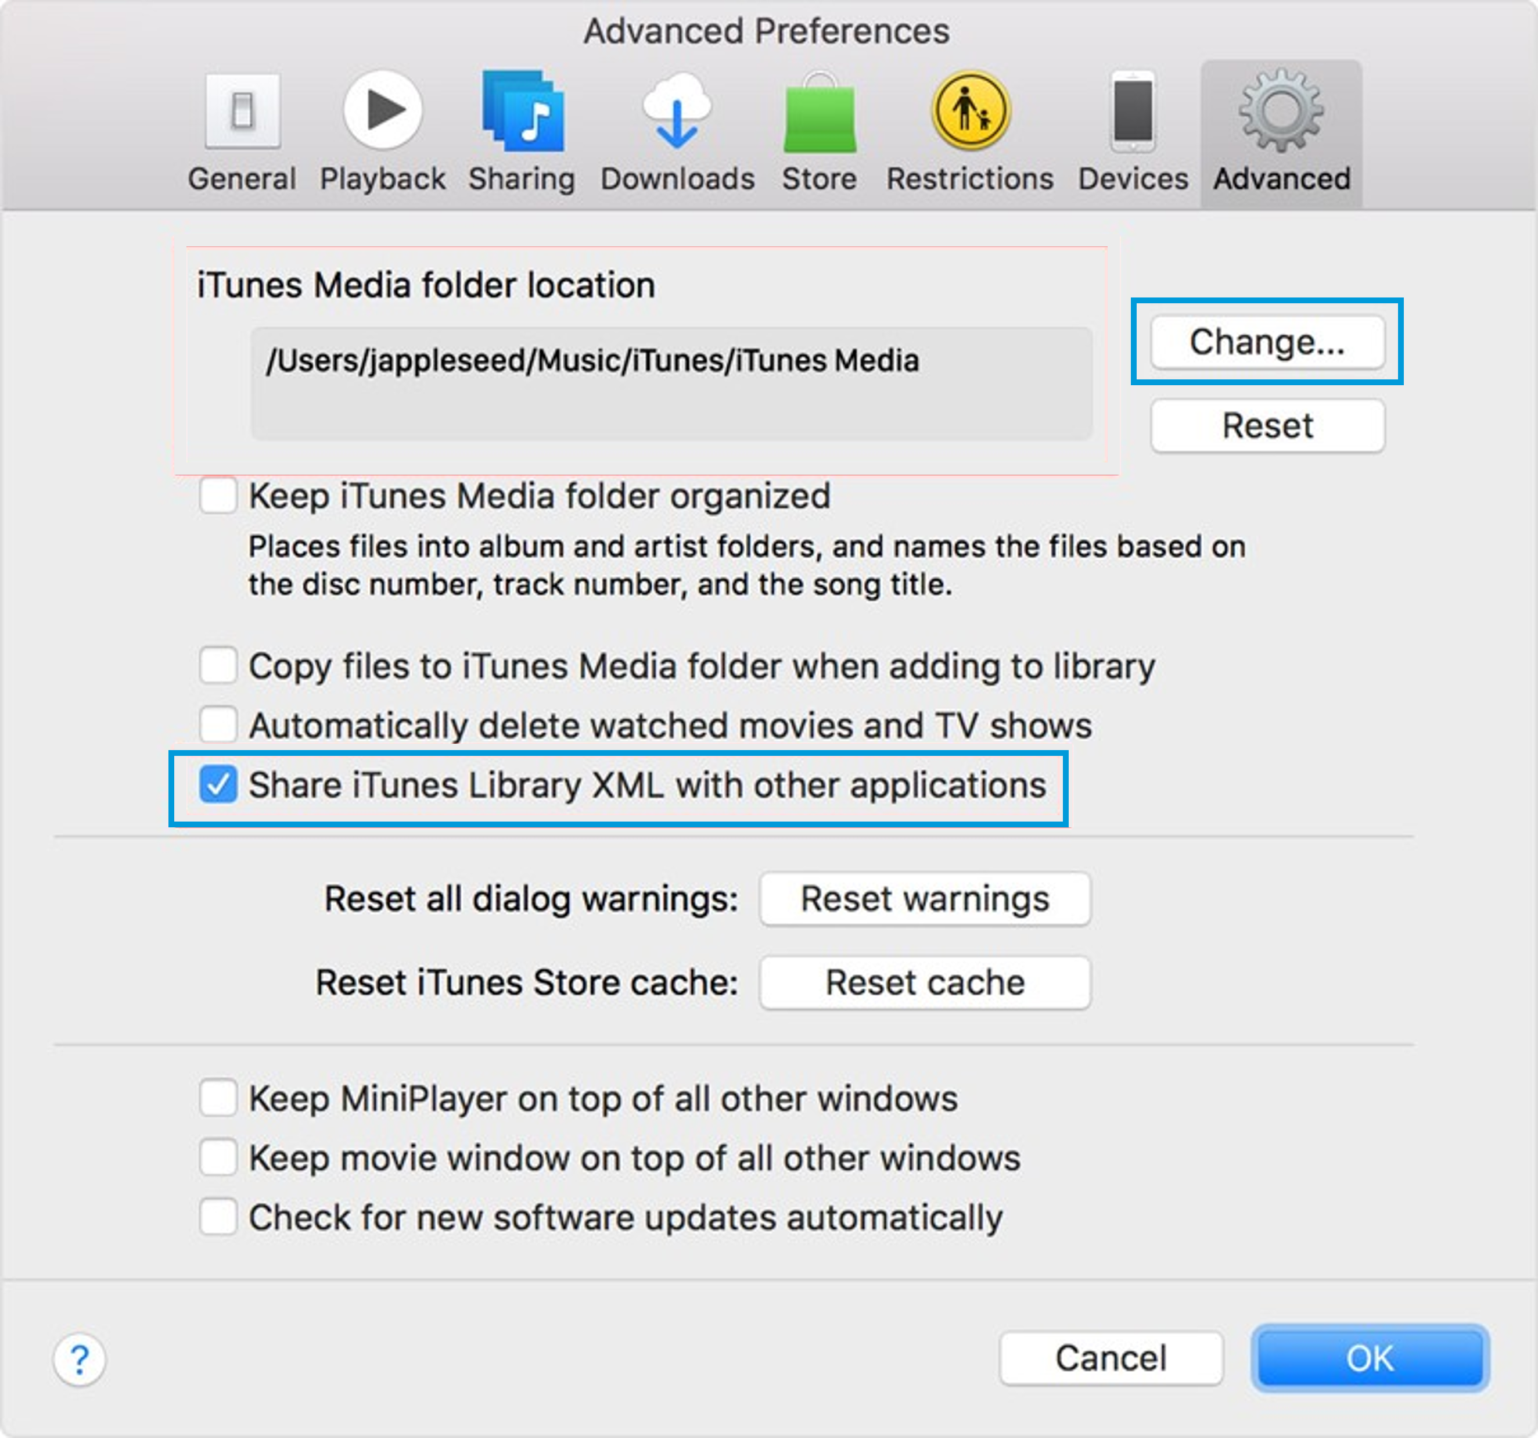Viewport: 1538px width, 1438px height.
Task: Enable Check for new software updates
Action: pyautogui.click(x=217, y=1217)
